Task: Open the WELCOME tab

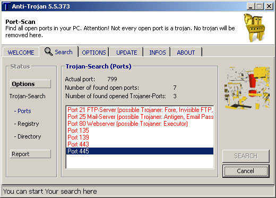Action: click(21, 53)
